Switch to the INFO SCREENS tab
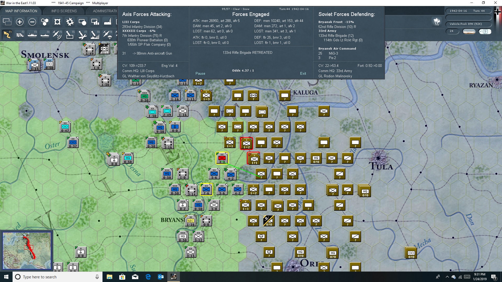The image size is (502, 282). (x=64, y=11)
